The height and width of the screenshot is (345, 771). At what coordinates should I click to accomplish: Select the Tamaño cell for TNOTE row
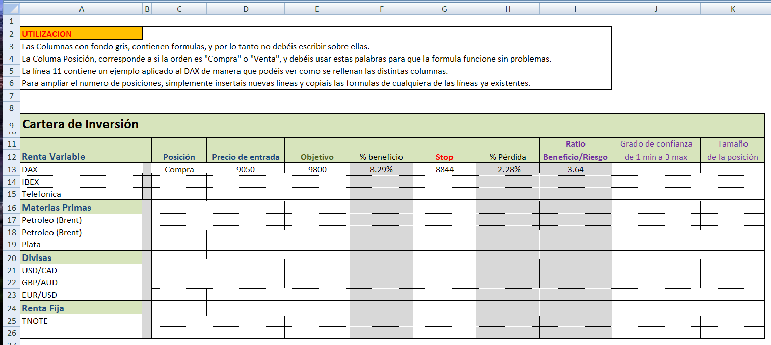pyautogui.click(x=733, y=321)
